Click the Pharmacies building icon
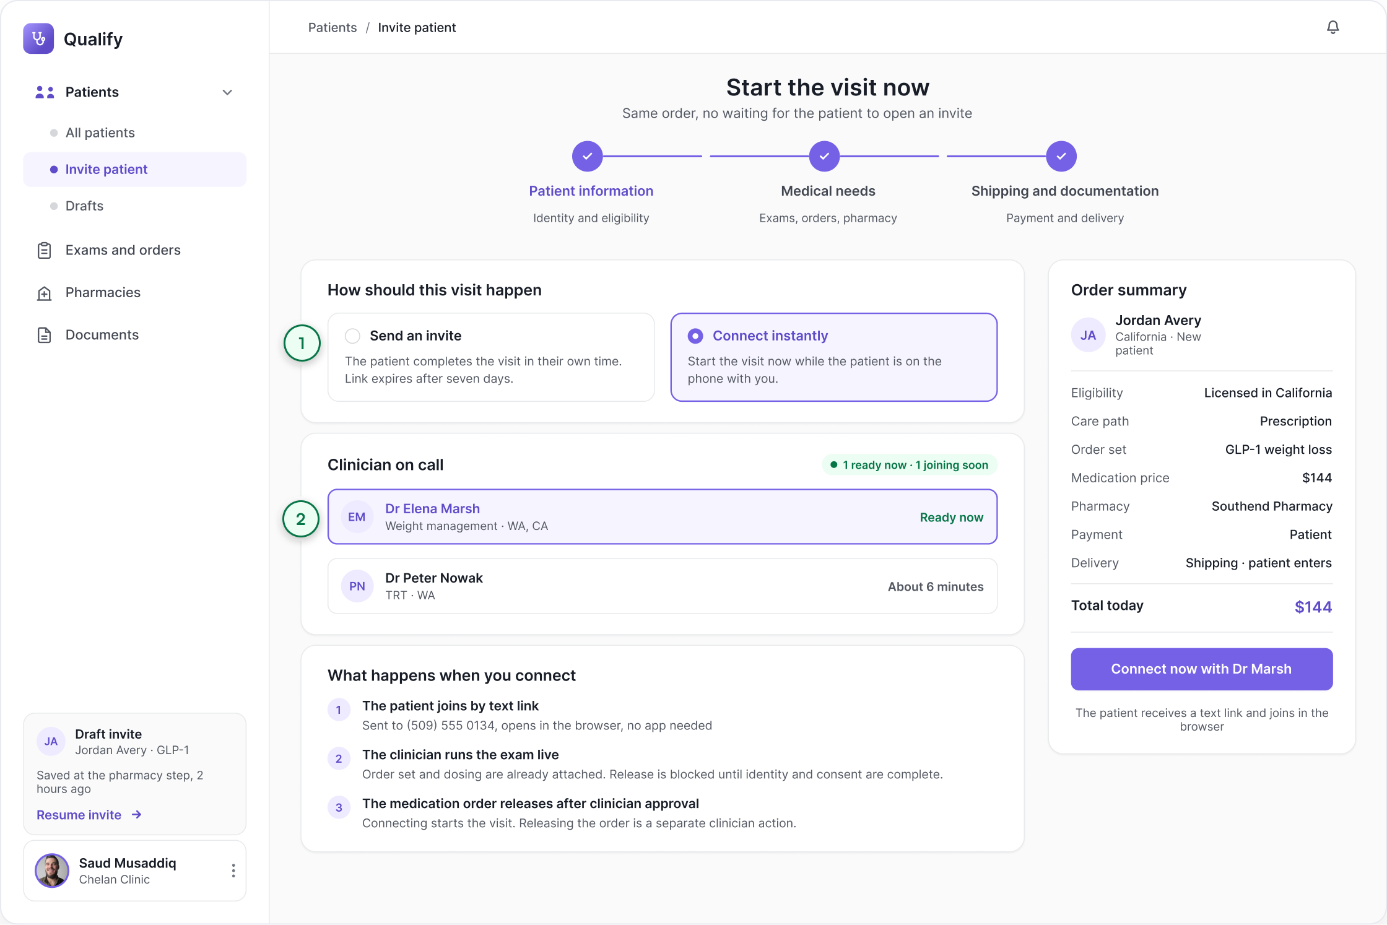 pyautogui.click(x=44, y=293)
